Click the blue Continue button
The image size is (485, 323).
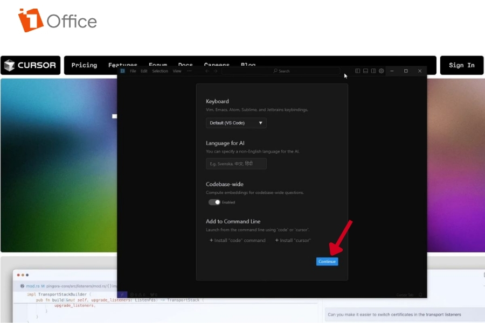[x=327, y=262]
